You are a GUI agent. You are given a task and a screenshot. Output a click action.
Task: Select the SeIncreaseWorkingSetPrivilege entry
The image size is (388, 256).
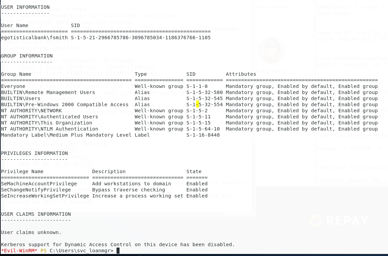point(45,196)
